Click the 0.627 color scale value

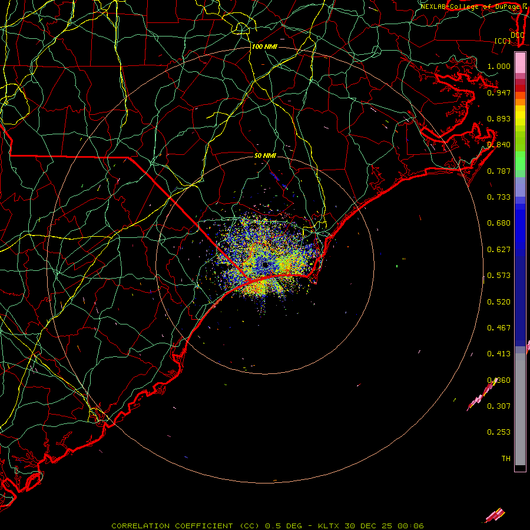499,250
